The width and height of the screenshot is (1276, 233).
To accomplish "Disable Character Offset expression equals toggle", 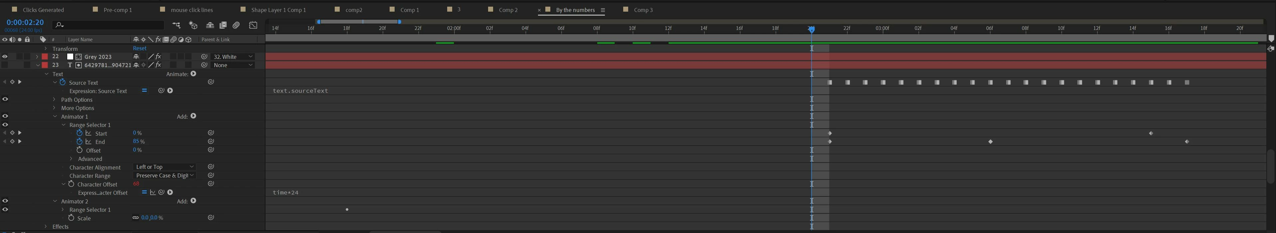I will 144,192.
